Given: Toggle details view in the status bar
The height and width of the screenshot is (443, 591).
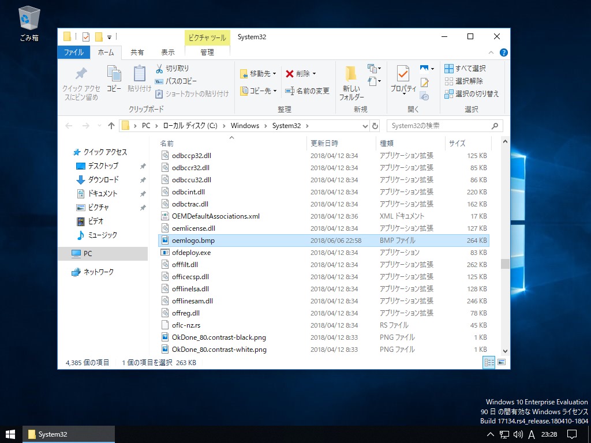Looking at the screenshot, I should (488, 362).
